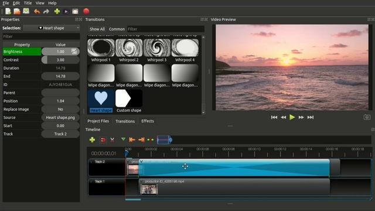Select the Whirlpool 4 transition

[x=185, y=51]
